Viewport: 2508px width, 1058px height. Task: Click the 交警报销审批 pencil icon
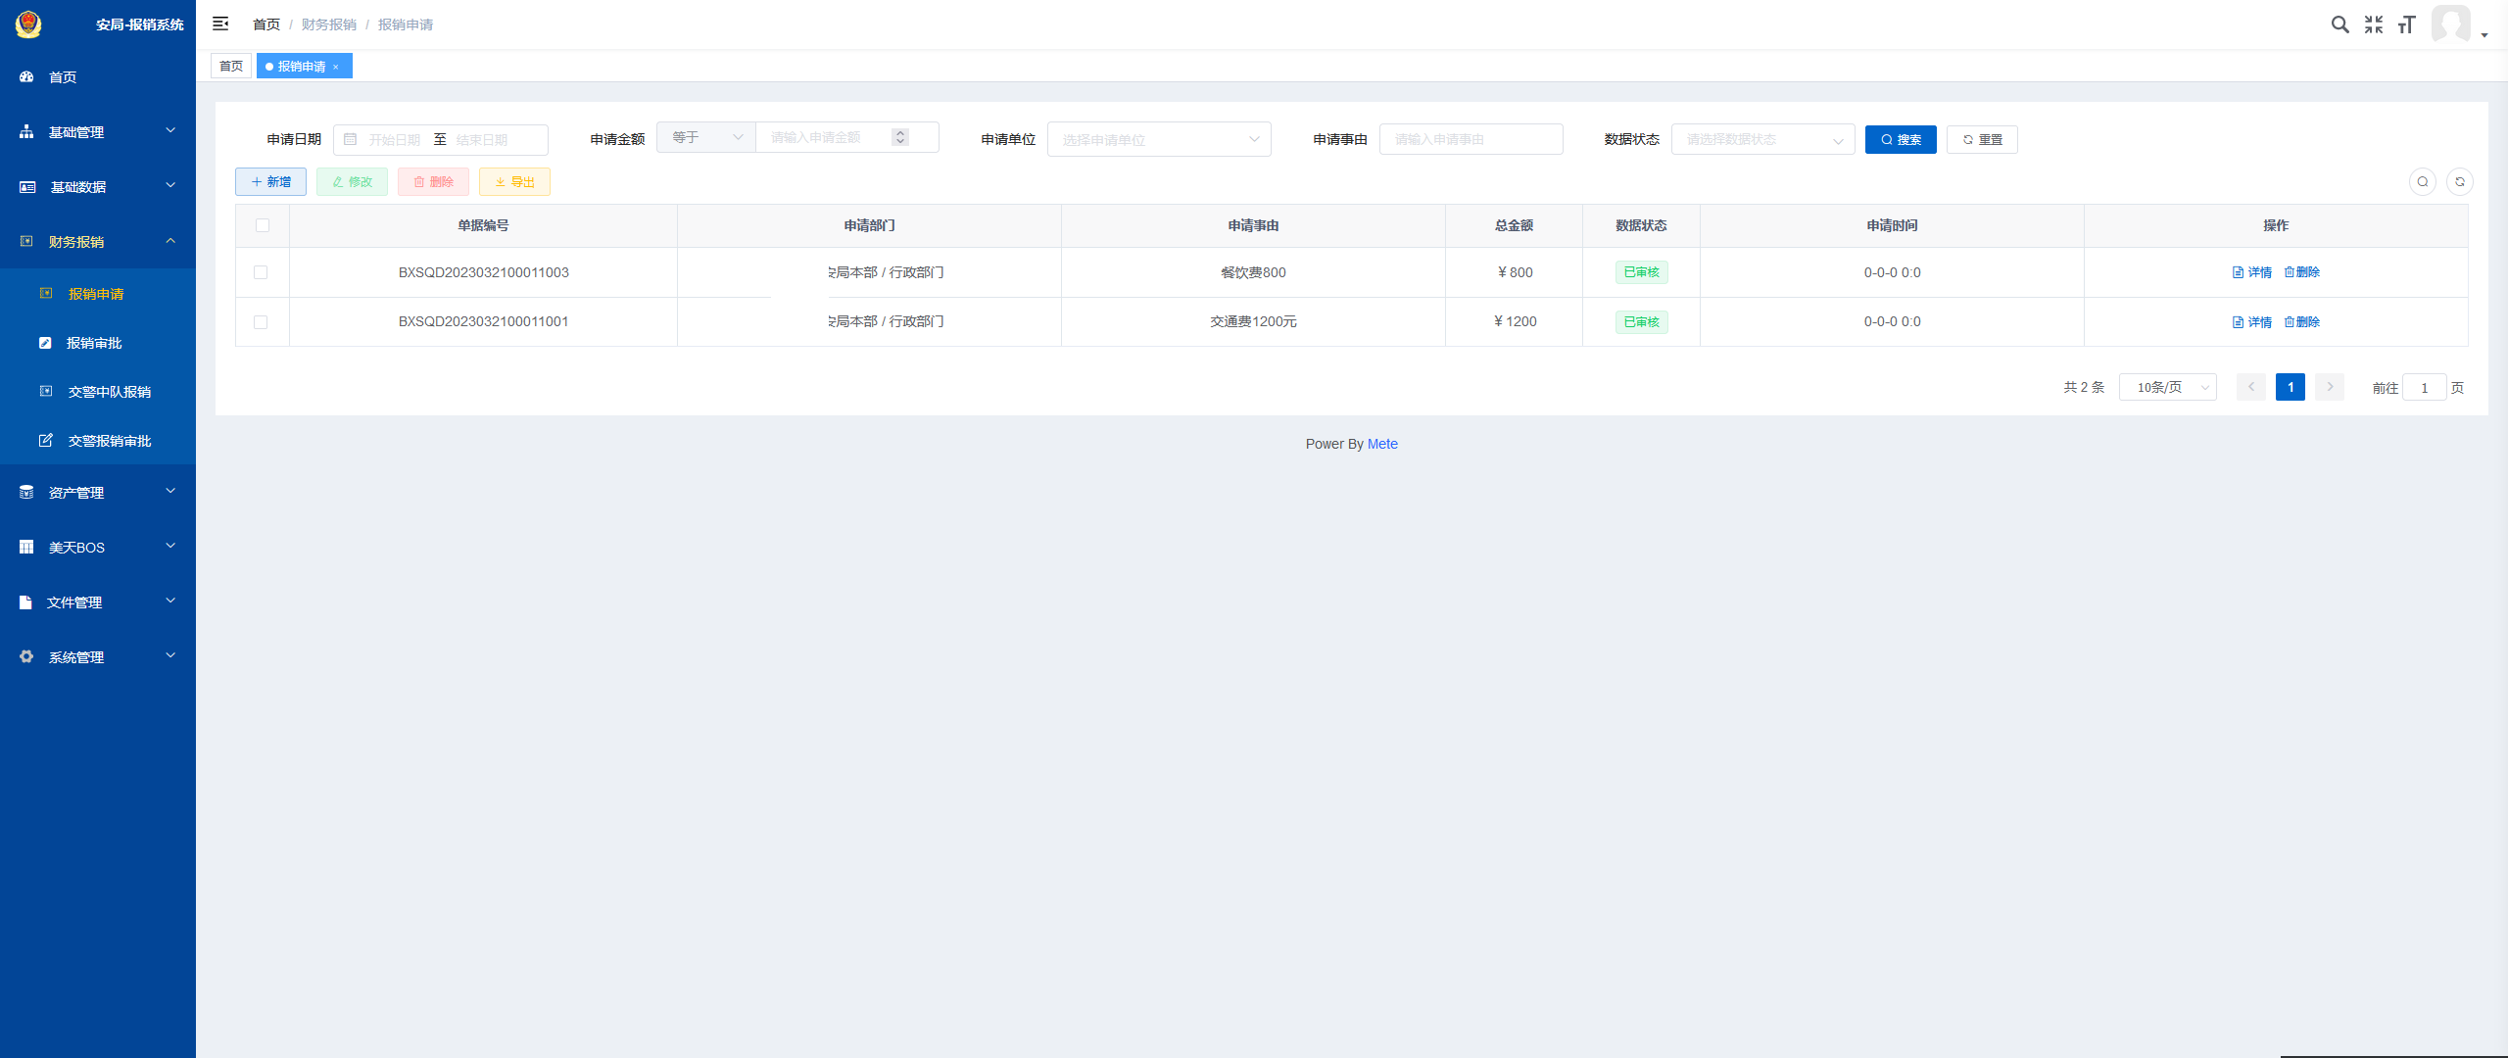click(x=46, y=440)
